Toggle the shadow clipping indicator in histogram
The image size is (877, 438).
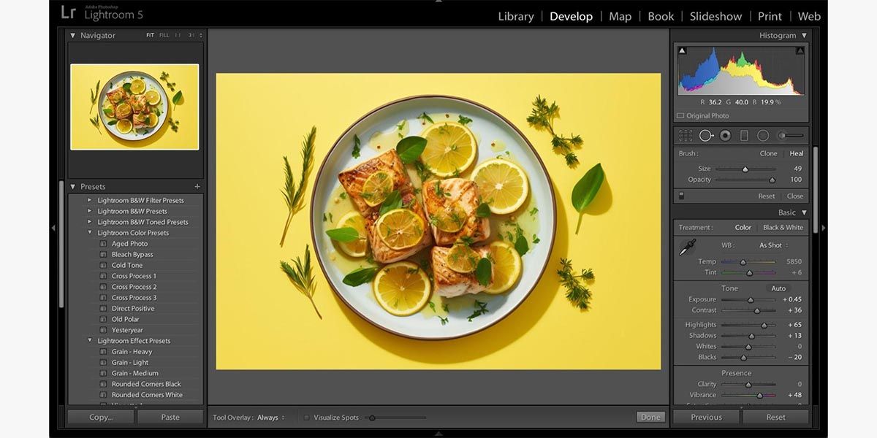(682, 51)
